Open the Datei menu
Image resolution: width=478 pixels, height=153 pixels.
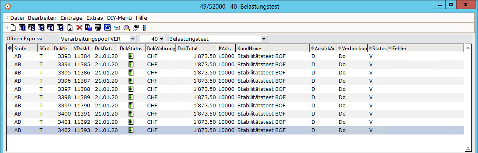point(17,18)
